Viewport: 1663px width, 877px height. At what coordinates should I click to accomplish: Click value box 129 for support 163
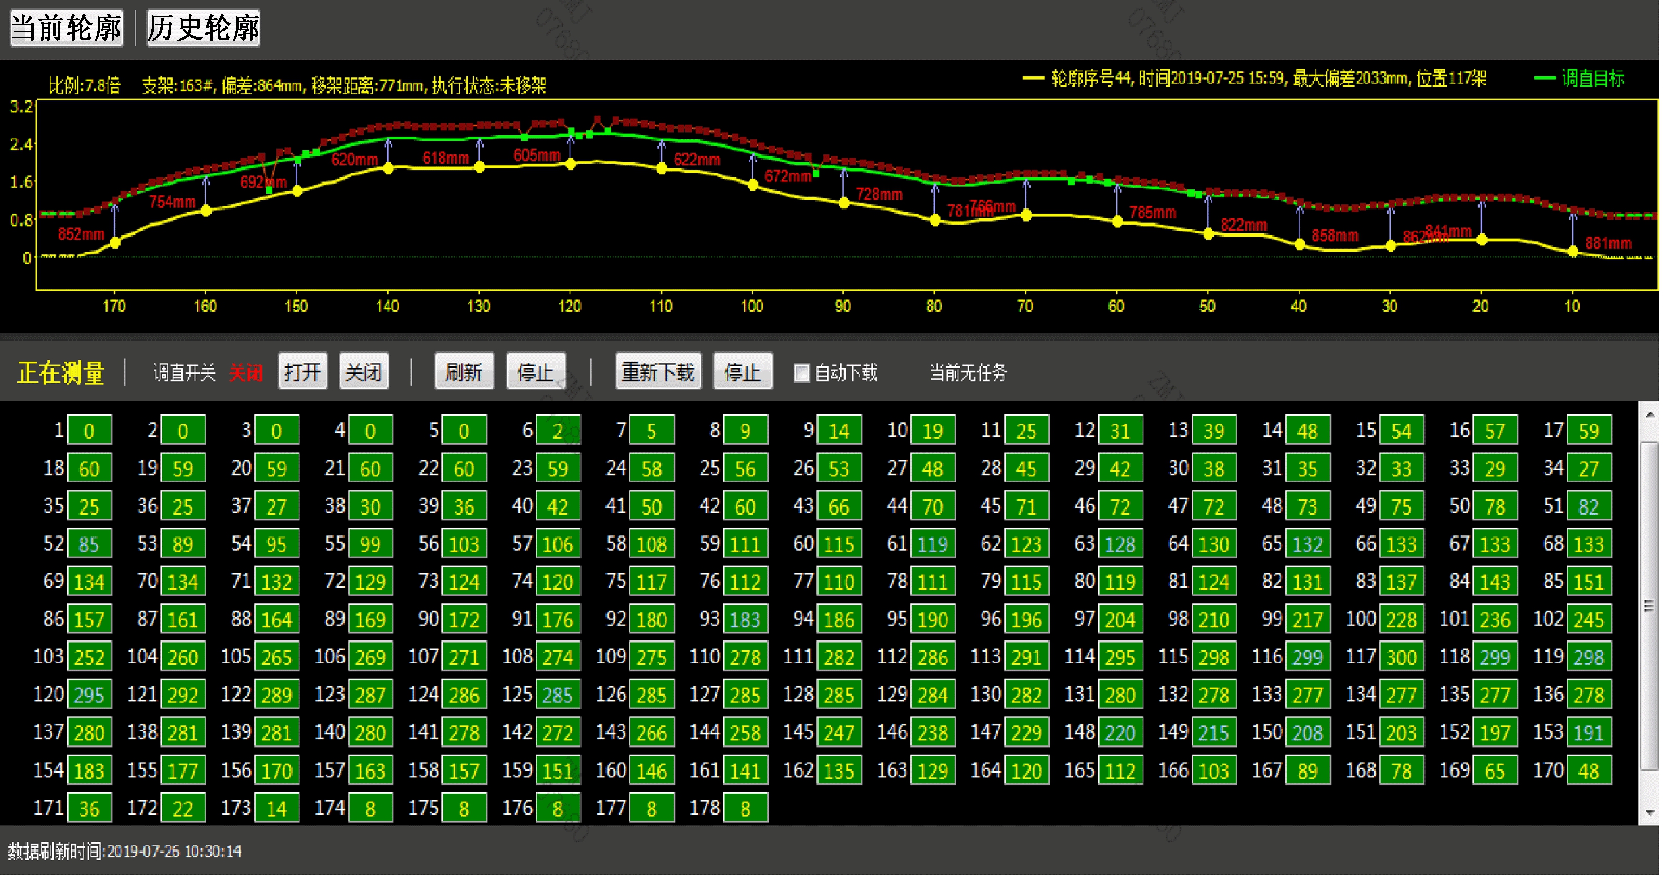coord(932,770)
